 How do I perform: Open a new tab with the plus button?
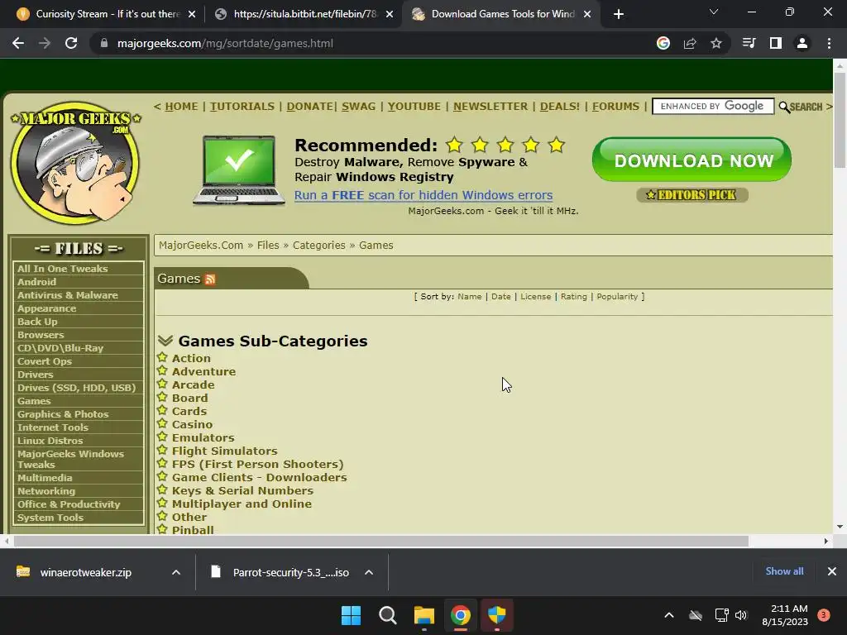coord(619,14)
